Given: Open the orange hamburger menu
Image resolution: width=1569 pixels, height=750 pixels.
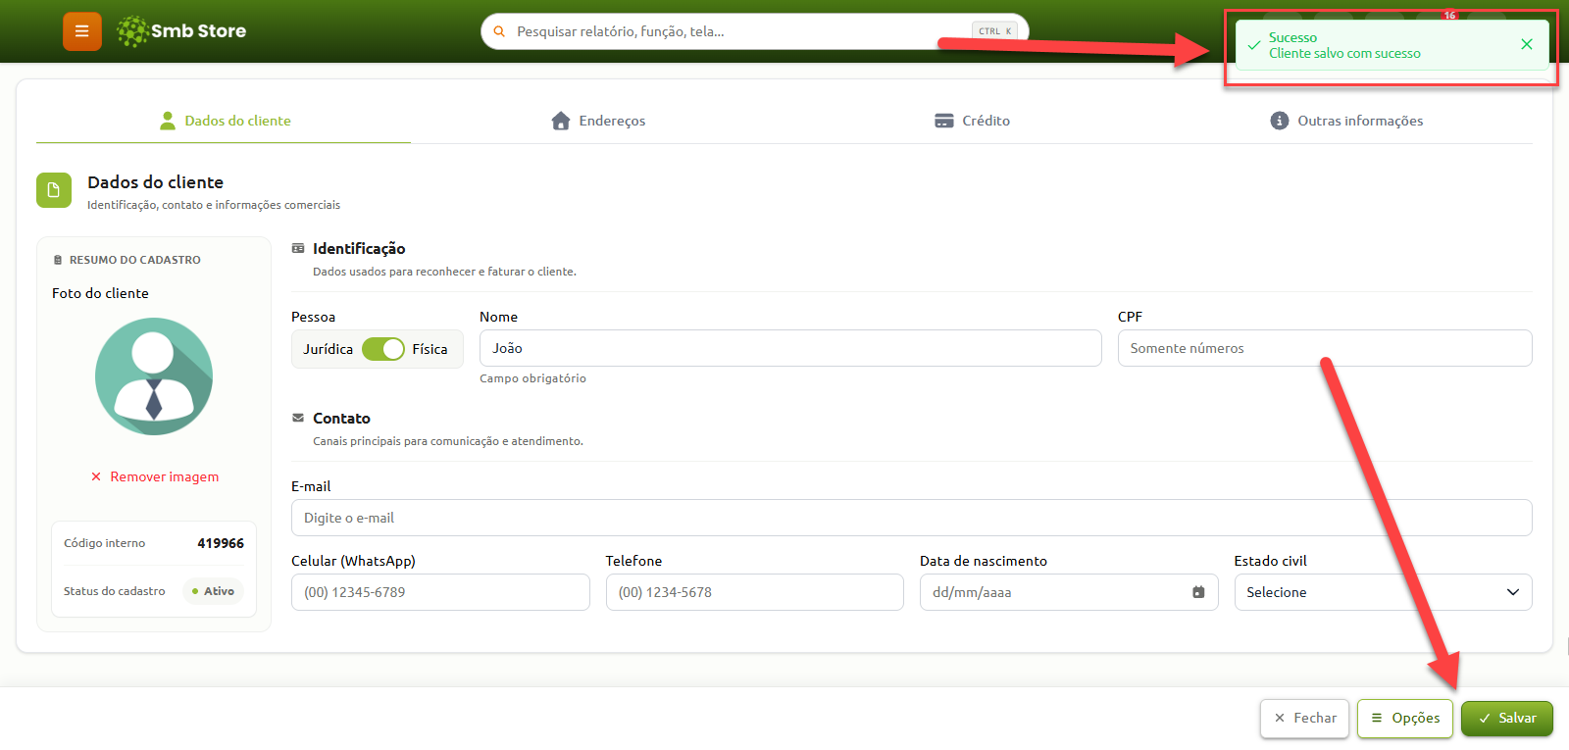Looking at the screenshot, I should click(82, 31).
